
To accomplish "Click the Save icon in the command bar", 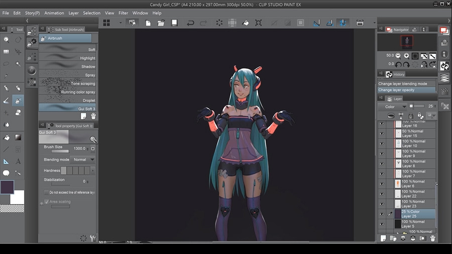I will pyautogui.click(x=174, y=23).
